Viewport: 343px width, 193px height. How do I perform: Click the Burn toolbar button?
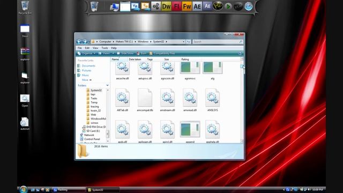tap(141, 54)
